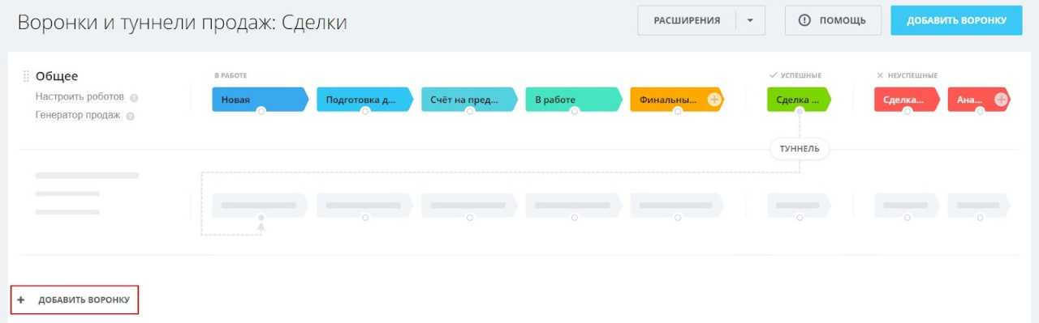Select the green Сделка… success stage

point(800,100)
